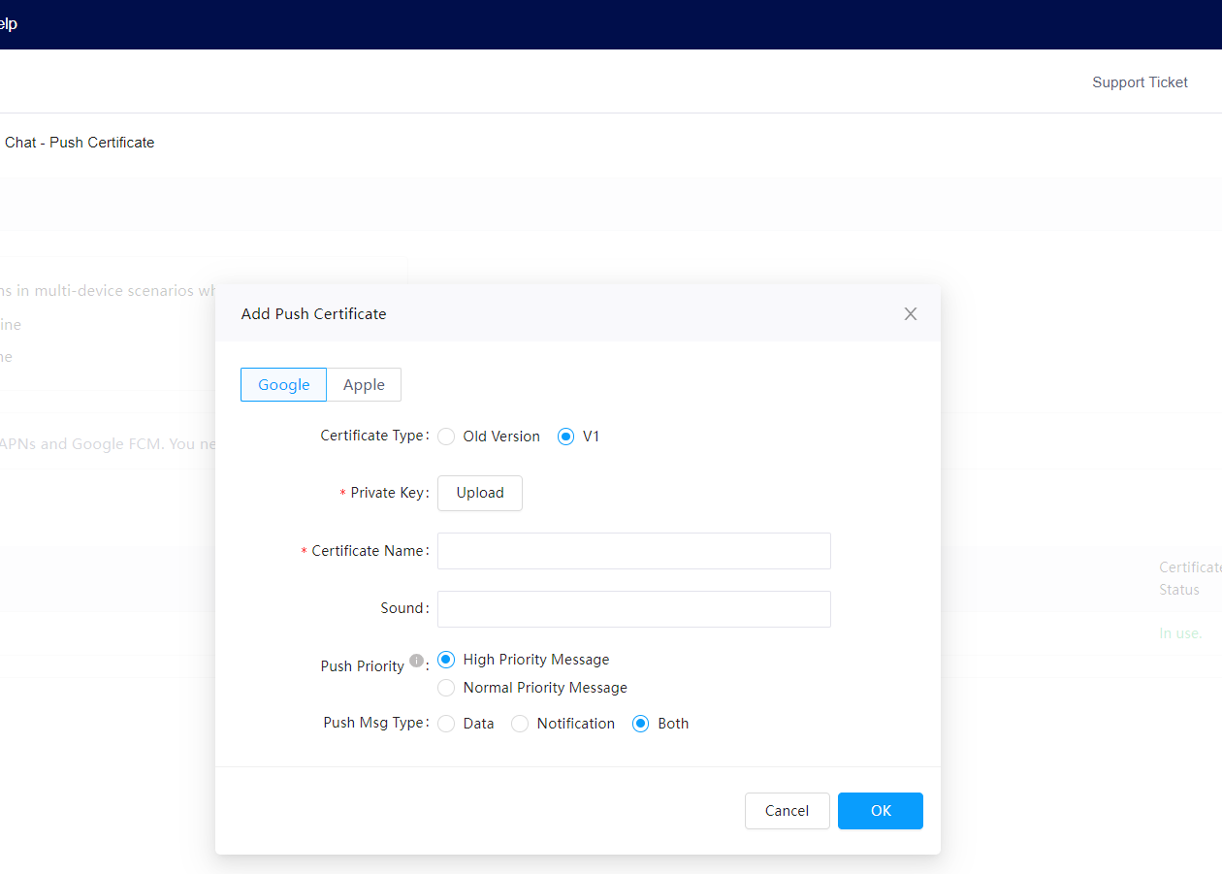Click Upload button for Private Key
The image size is (1222, 874).
pos(480,493)
